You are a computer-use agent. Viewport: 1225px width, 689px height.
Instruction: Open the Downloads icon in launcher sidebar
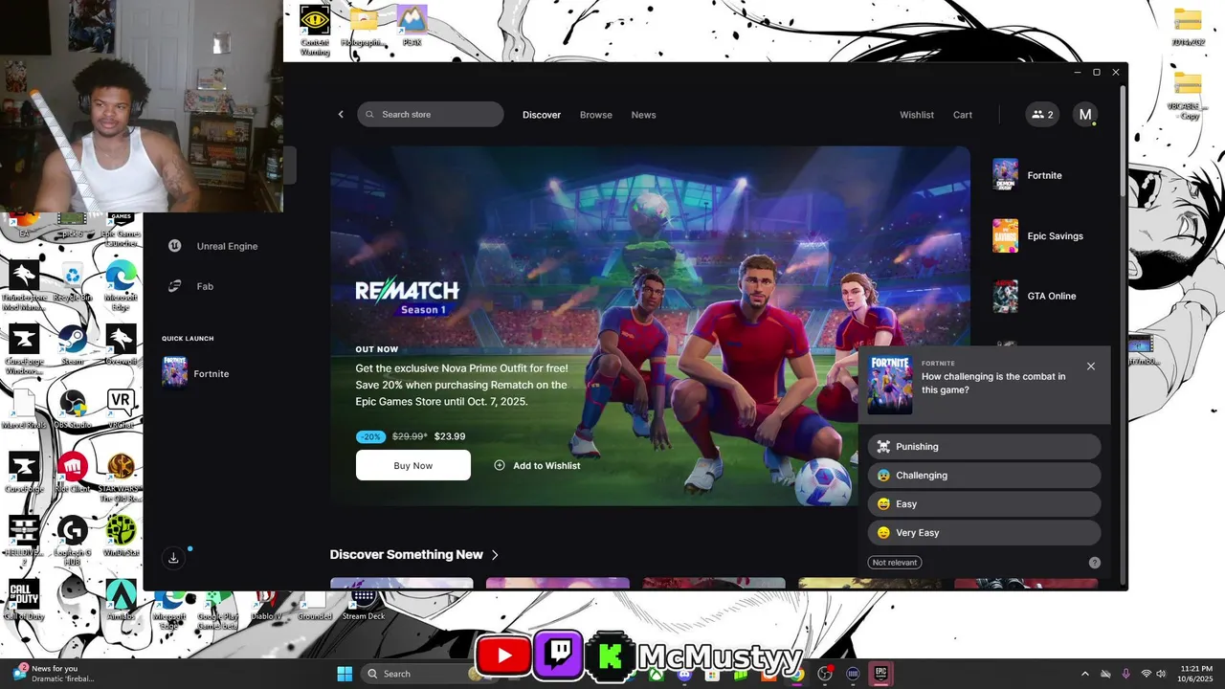(173, 557)
